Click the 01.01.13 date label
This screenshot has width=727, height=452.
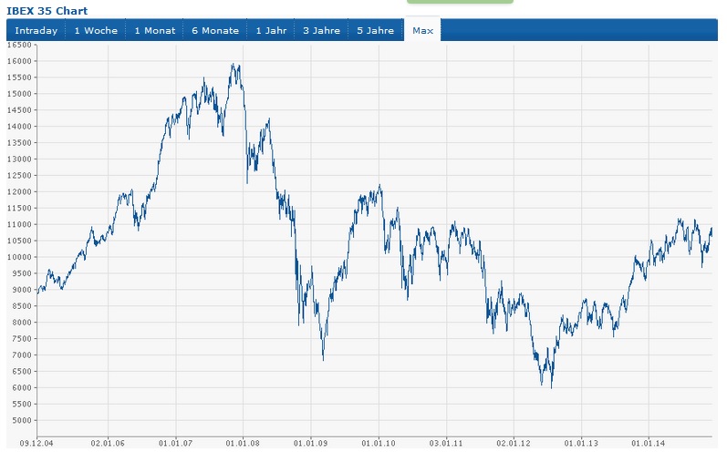581,443
